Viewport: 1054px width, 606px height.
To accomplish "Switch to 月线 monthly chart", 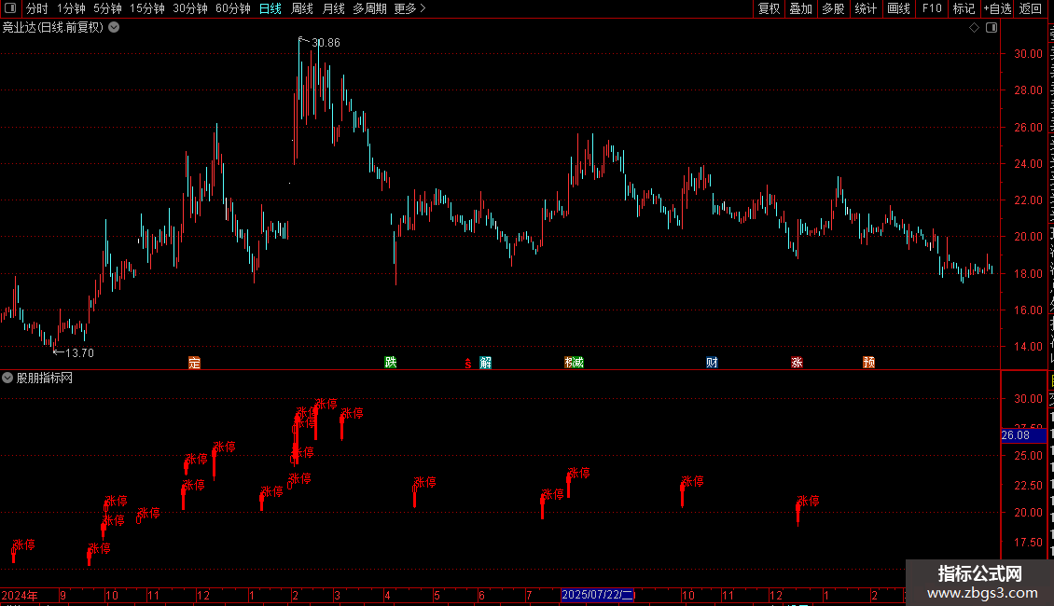I will click(x=333, y=8).
